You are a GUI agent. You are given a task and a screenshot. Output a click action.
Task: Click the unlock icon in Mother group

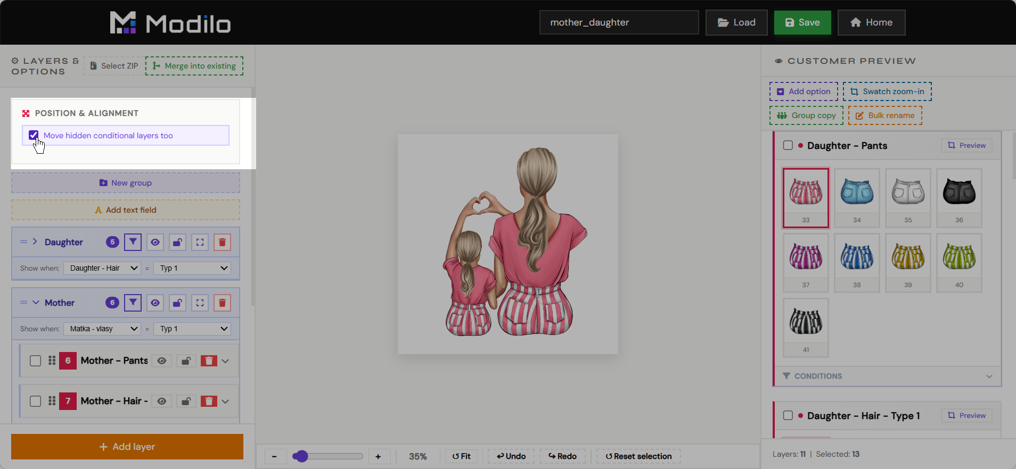click(x=177, y=303)
